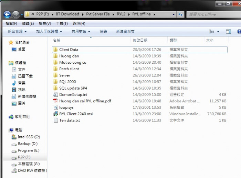Open the Client Data folder
This screenshot has height=178, width=241.
(69, 50)
